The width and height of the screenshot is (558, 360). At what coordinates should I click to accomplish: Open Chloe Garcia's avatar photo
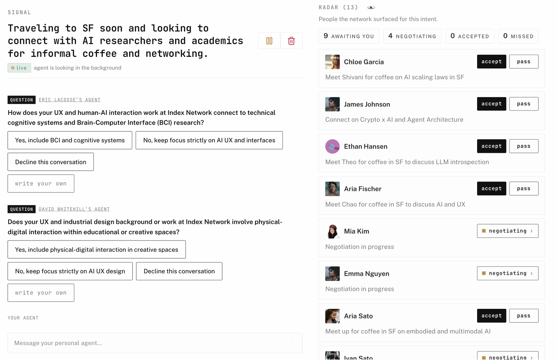point(332,62)
